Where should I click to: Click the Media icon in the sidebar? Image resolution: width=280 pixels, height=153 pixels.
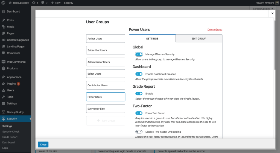(x=4, y=27)
